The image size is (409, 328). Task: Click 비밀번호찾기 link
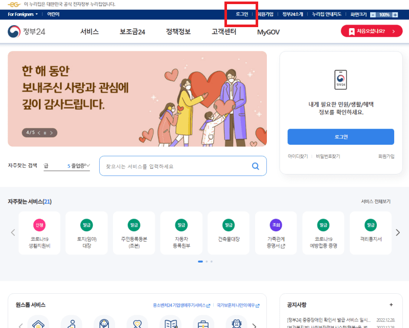tap(328, 156)
